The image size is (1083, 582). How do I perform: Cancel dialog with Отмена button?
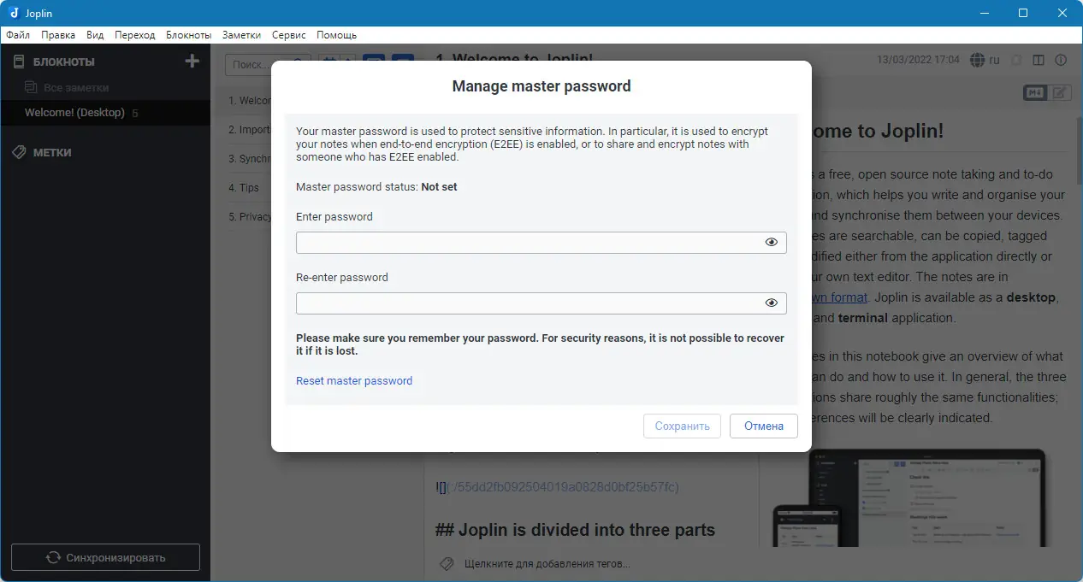tap(764, 426)
